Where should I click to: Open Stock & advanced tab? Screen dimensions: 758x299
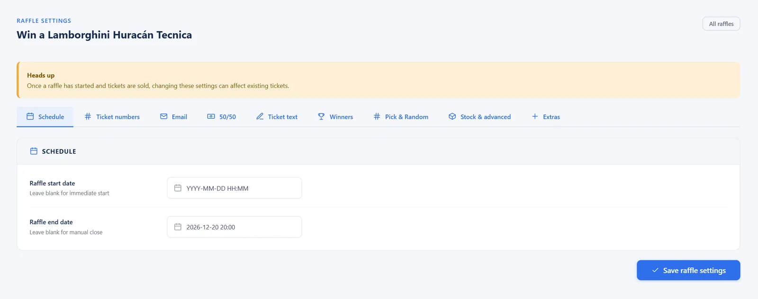pyautogui.click(x=479, y=117)
